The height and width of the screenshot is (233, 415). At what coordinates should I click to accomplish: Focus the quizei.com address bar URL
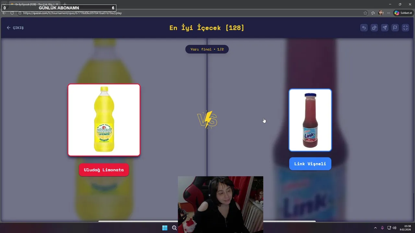(72, 13)
